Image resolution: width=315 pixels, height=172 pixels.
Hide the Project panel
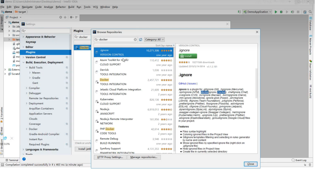(77, 17)
